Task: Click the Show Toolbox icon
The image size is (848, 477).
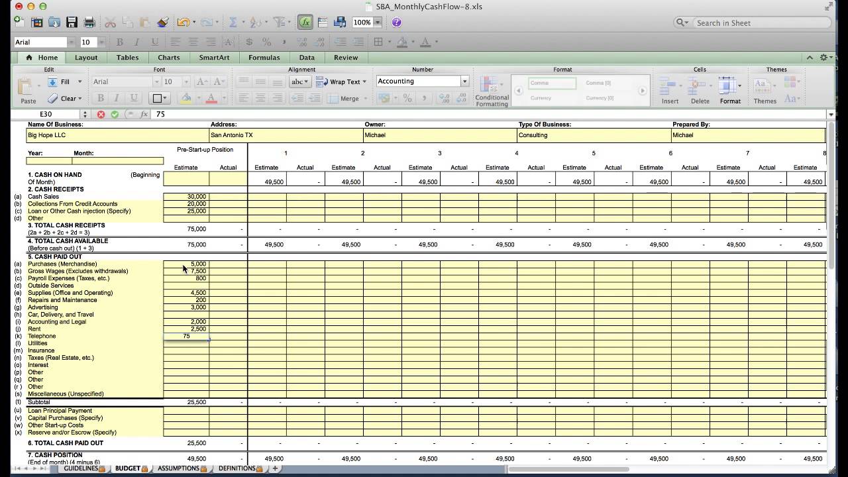Action: click(x=323, y=22)
